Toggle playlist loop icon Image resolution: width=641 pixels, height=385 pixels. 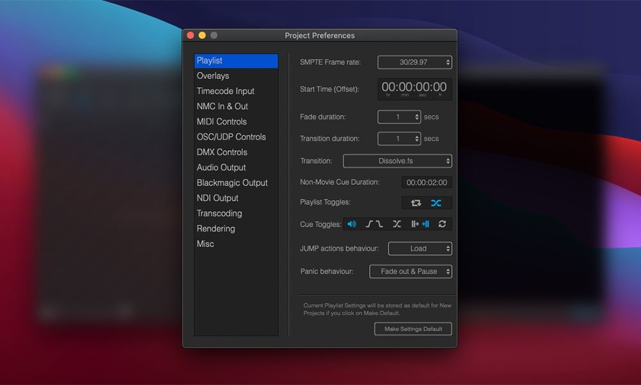[x=415, y=203]
